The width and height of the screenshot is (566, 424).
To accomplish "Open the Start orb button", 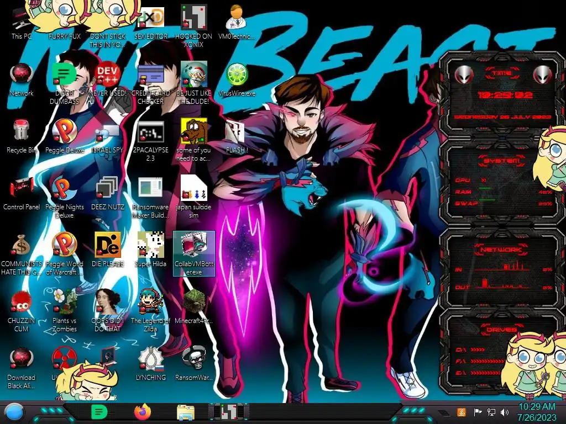I will tap(14, 412).
